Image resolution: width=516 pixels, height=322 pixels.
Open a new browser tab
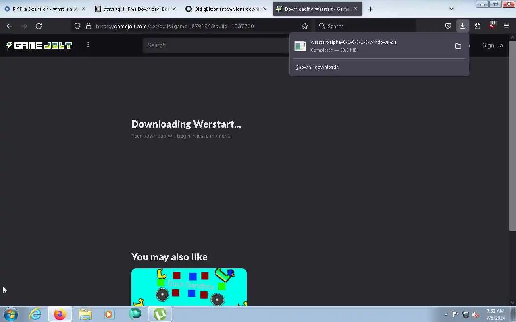(x=371, y=9)
